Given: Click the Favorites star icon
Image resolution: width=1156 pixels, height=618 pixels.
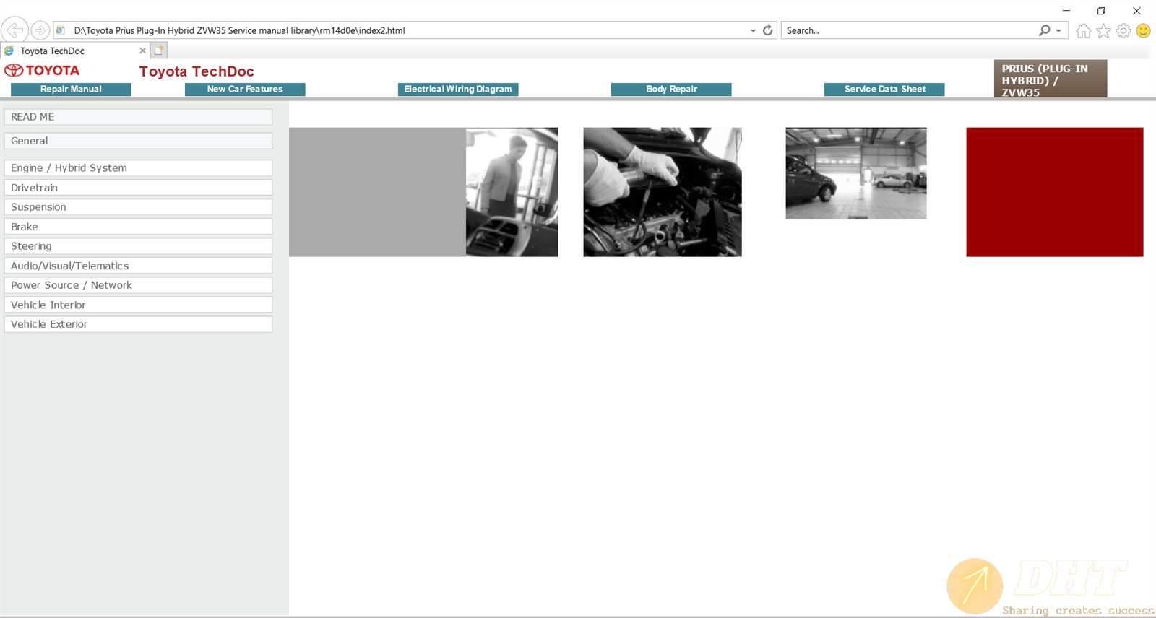Looking at the screenshot, I should coord(1103,30).
